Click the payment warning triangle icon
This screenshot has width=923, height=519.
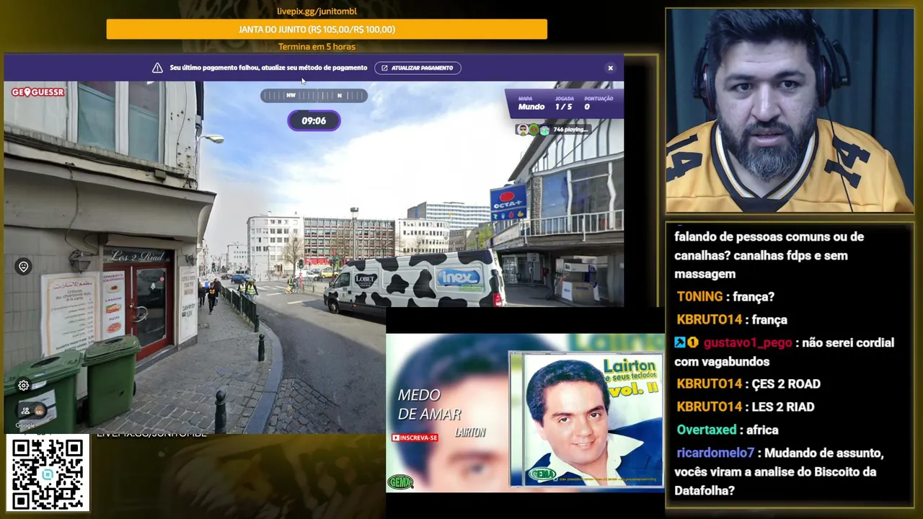point(157,68)
